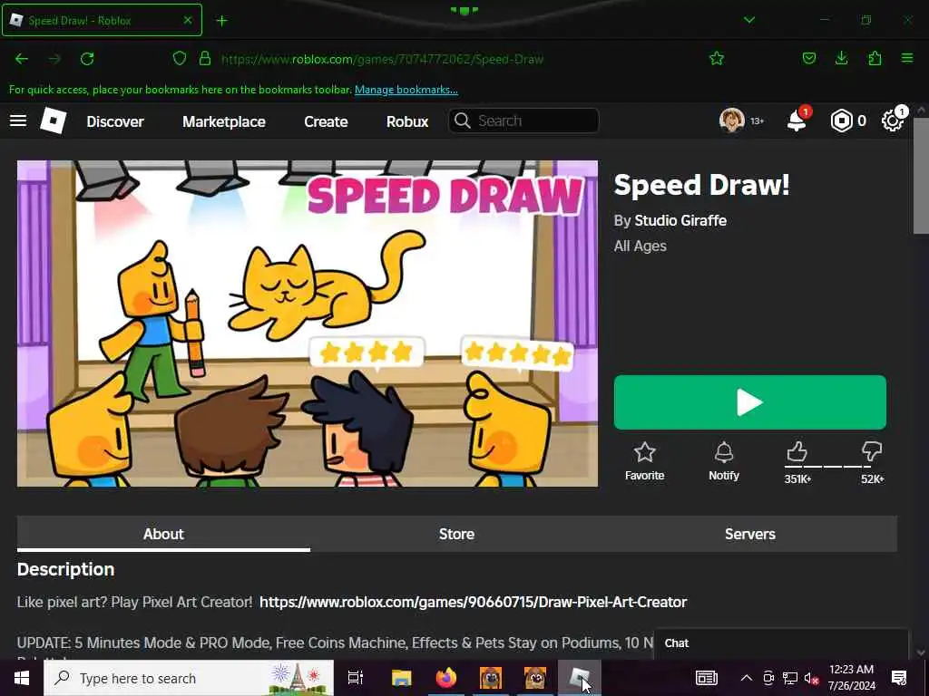Open the Draw-Pixel-Art-Creator game link
The height and width of the screenshot is (696, 929).
(x=473, y=602)
